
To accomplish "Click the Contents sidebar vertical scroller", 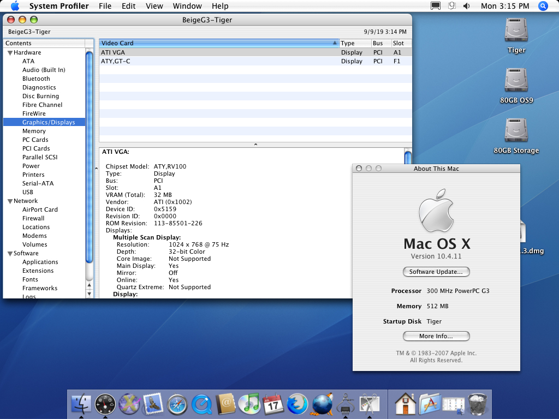I will coord(89,157).
